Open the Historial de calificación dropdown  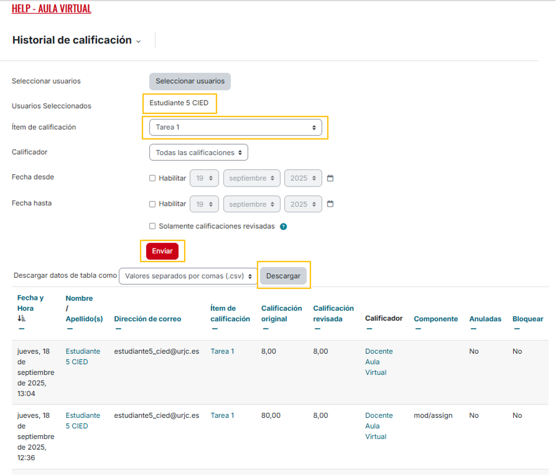(138, 42)
